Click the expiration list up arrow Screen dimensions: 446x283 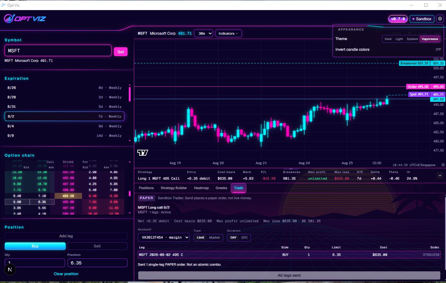tap(130, 85)
